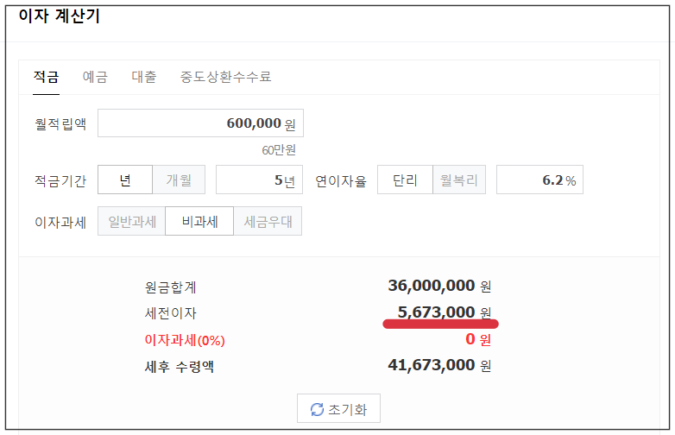Screen dimensions: 675x435
Task: Click the 연이자율 input showing 6.2%
Action: coord(539,180)
